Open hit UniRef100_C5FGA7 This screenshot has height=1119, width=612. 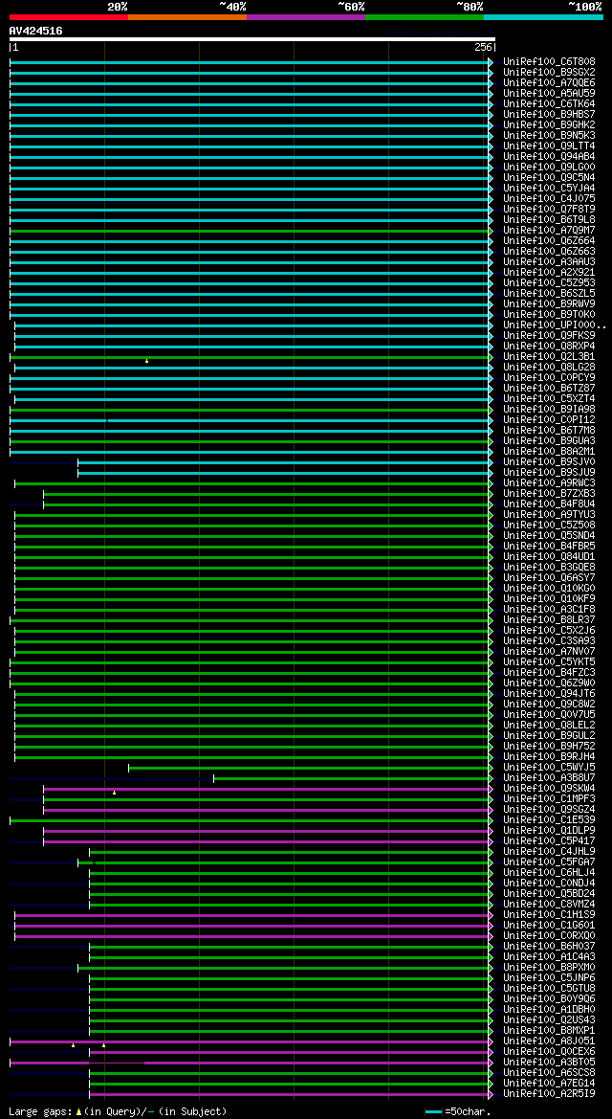[x=549, y=862]
